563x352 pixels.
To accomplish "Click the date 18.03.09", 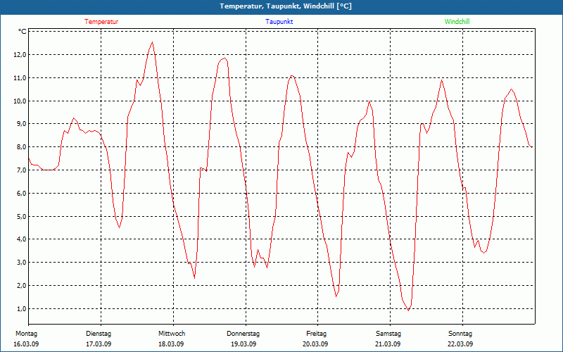I will [171, 344].
